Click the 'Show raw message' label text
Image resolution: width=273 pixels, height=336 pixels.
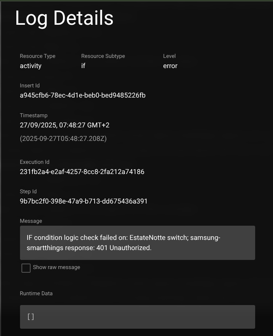[56, 267]
